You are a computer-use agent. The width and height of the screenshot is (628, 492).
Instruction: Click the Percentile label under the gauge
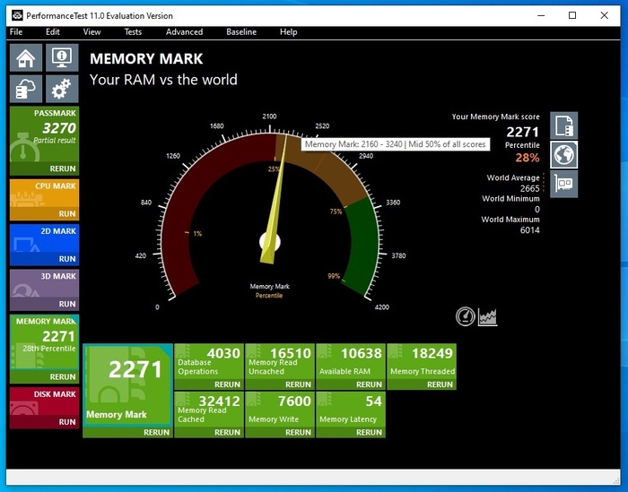point(269,296)
